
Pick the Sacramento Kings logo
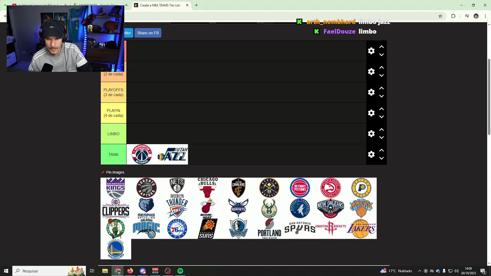tap(116, 188)
